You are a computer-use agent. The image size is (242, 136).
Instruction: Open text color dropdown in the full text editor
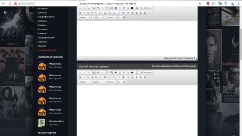coord(120,82)
